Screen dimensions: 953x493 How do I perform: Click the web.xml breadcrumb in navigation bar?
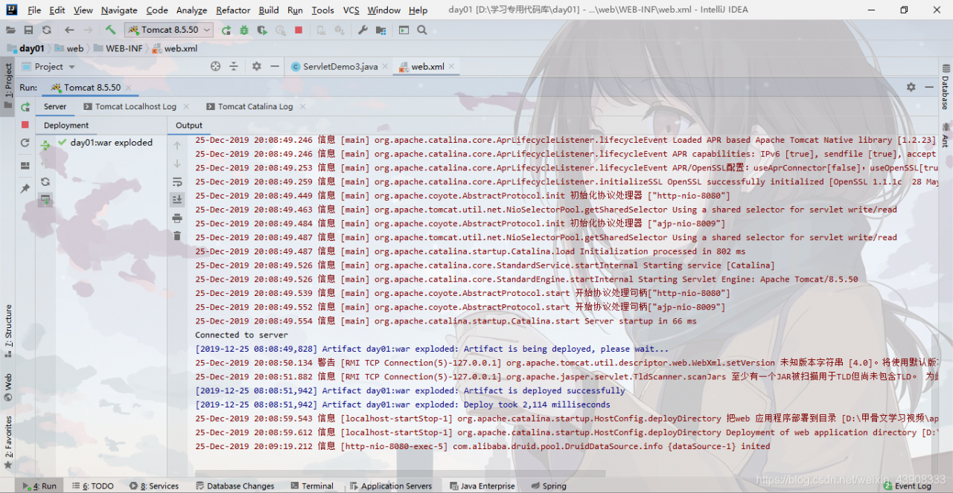point(175,48)
